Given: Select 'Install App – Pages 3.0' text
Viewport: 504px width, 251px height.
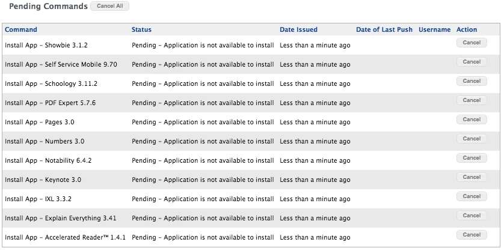Looking at the screenshot, I should 40,122.
